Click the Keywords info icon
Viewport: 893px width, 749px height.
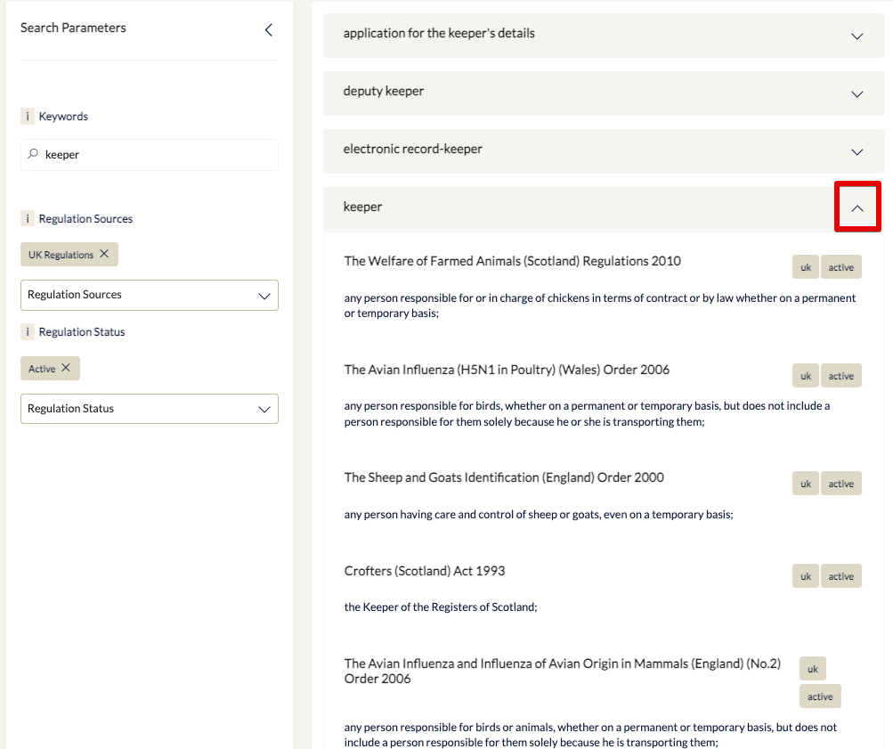click(28, 116)
